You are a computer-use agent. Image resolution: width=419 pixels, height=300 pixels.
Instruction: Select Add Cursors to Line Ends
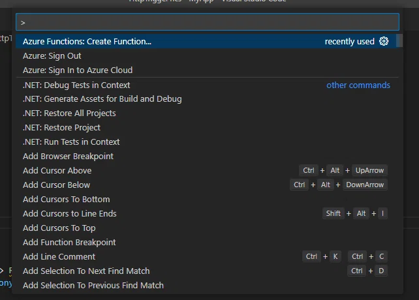pyautogui.click(x=206, y=214)
